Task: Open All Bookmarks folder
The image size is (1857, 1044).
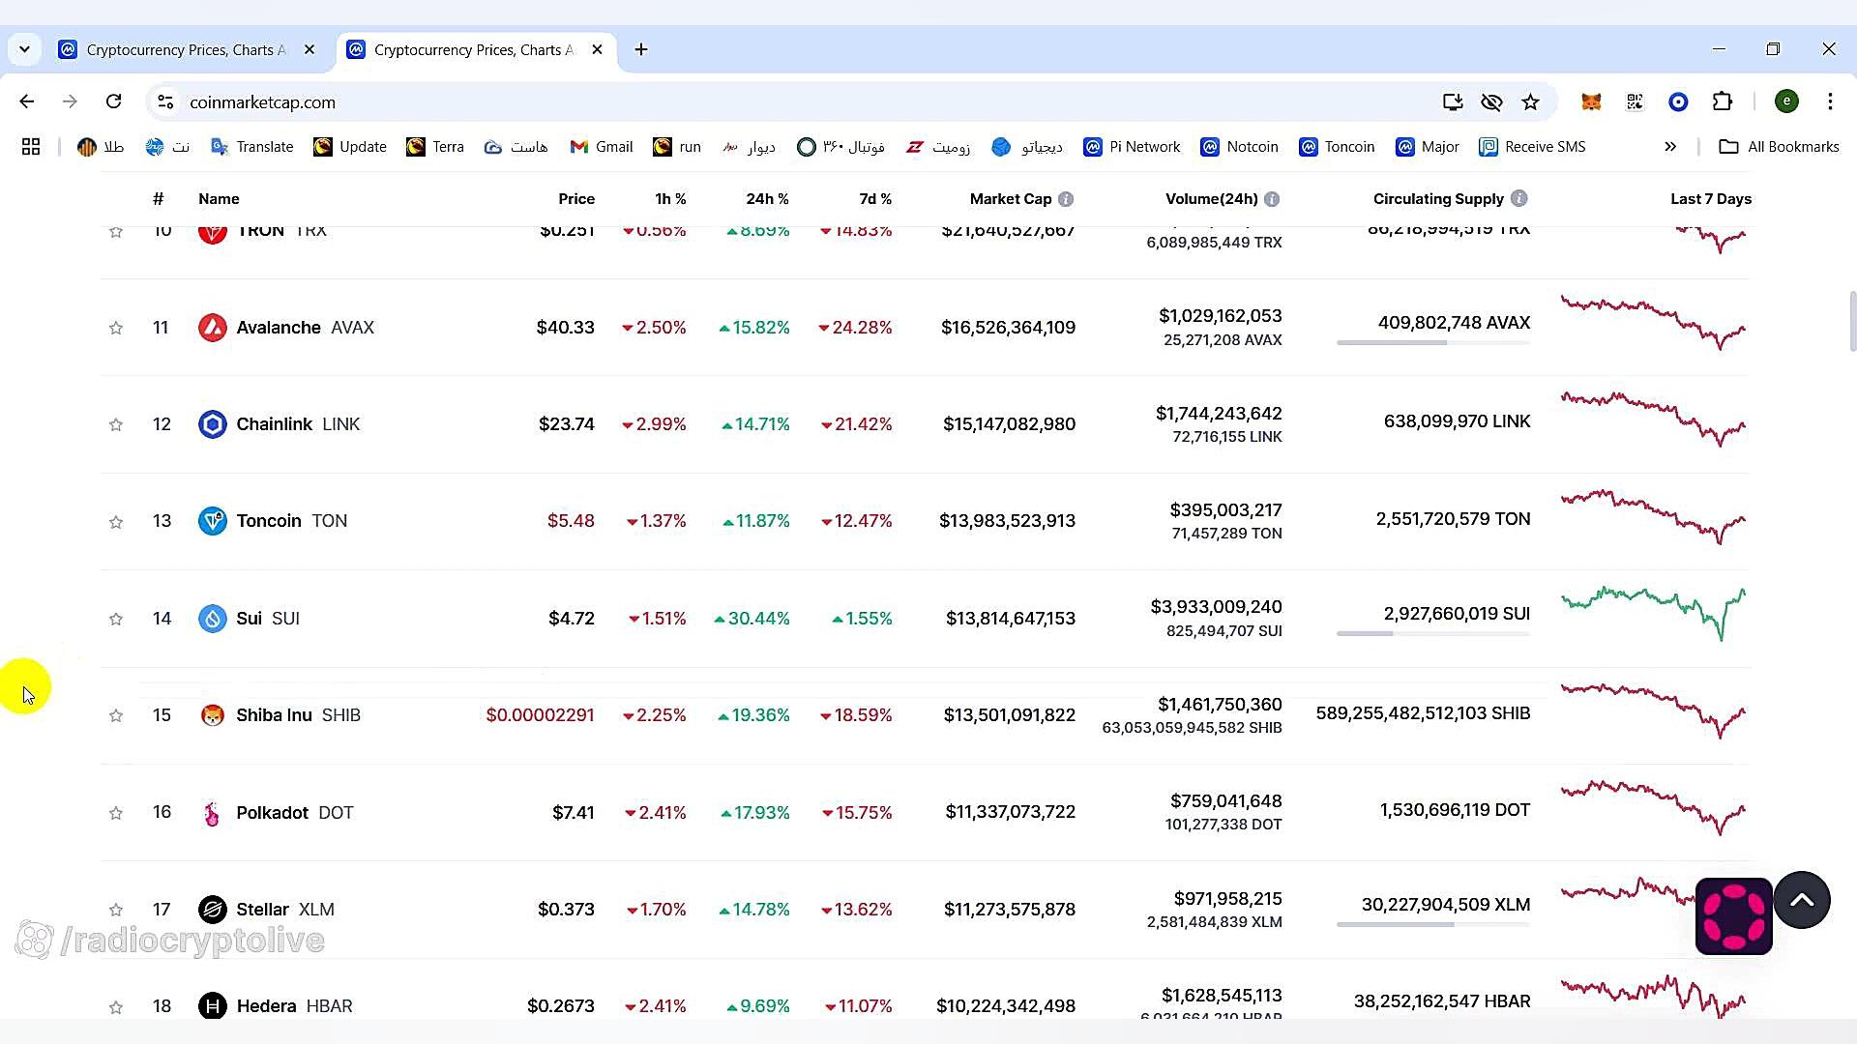Action: tap(1780, 147)
